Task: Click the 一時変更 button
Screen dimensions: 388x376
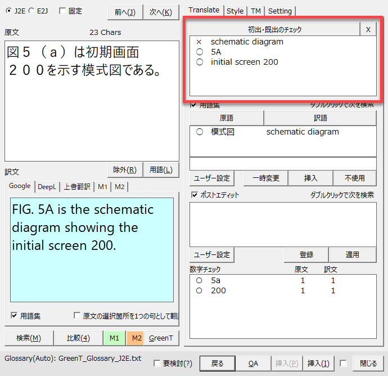Action: pyautogui.click(x=265, y=178)
